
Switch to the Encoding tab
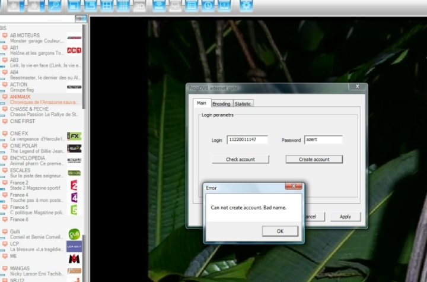221,103
